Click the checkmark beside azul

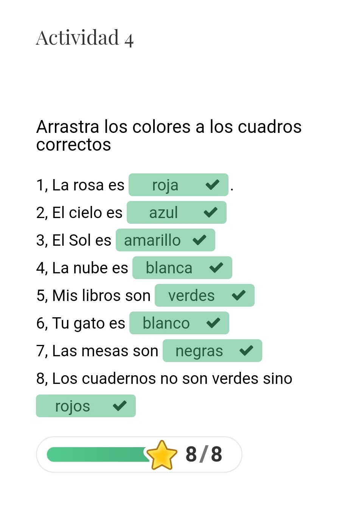click(x=210, y=212)
